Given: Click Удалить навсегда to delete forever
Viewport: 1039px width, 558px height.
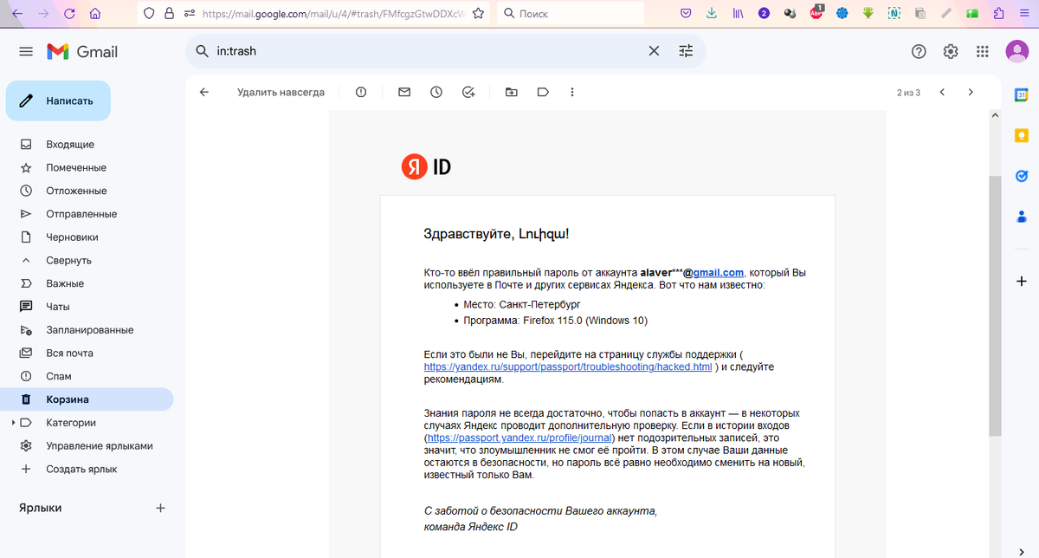Looking at the screenshot, I should [x=281, y=92].
